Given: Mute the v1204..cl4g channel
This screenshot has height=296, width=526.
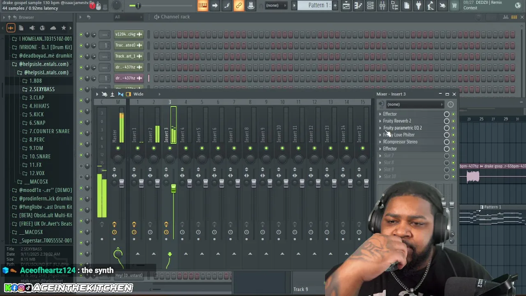Looking at the screenshot, I should [x=81, y=35].
